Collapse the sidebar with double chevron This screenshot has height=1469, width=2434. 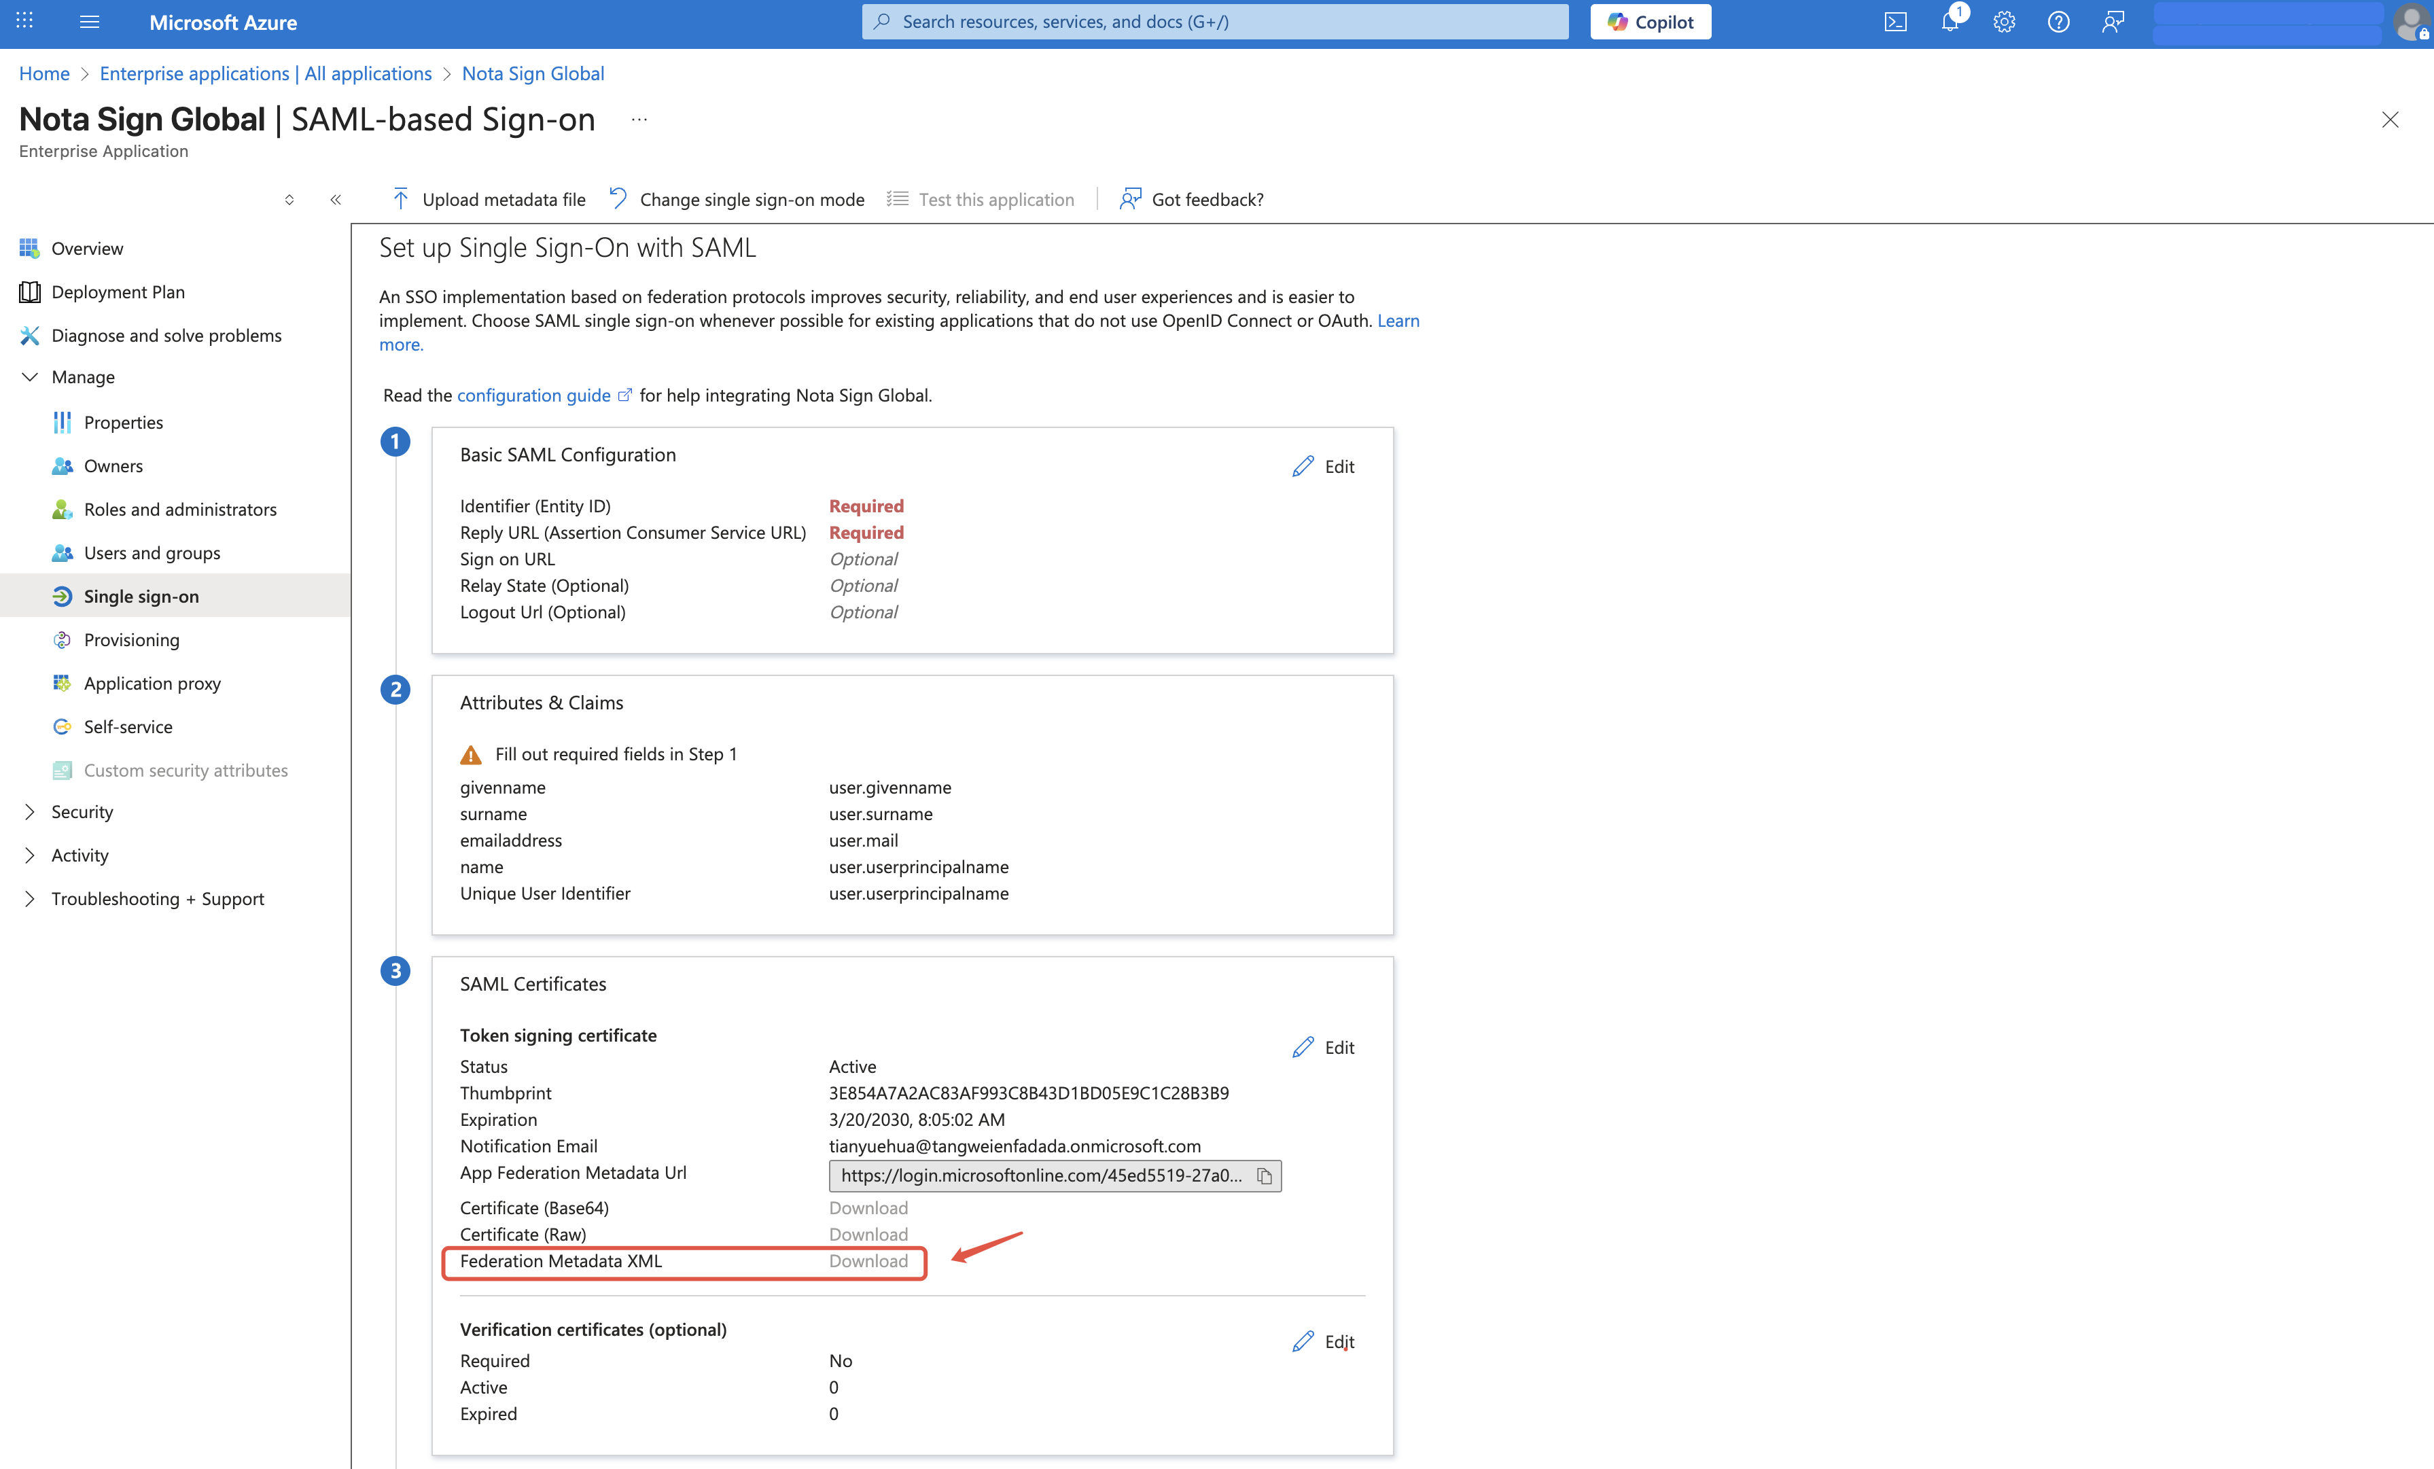(x=336, y=200)
